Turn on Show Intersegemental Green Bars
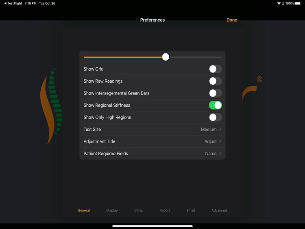305x229 pixels. click(x=215, y=93)
